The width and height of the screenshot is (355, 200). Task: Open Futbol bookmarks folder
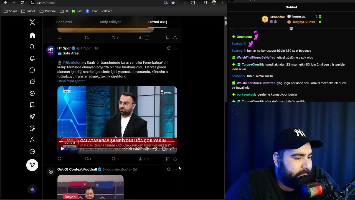(x=28, y=11)
